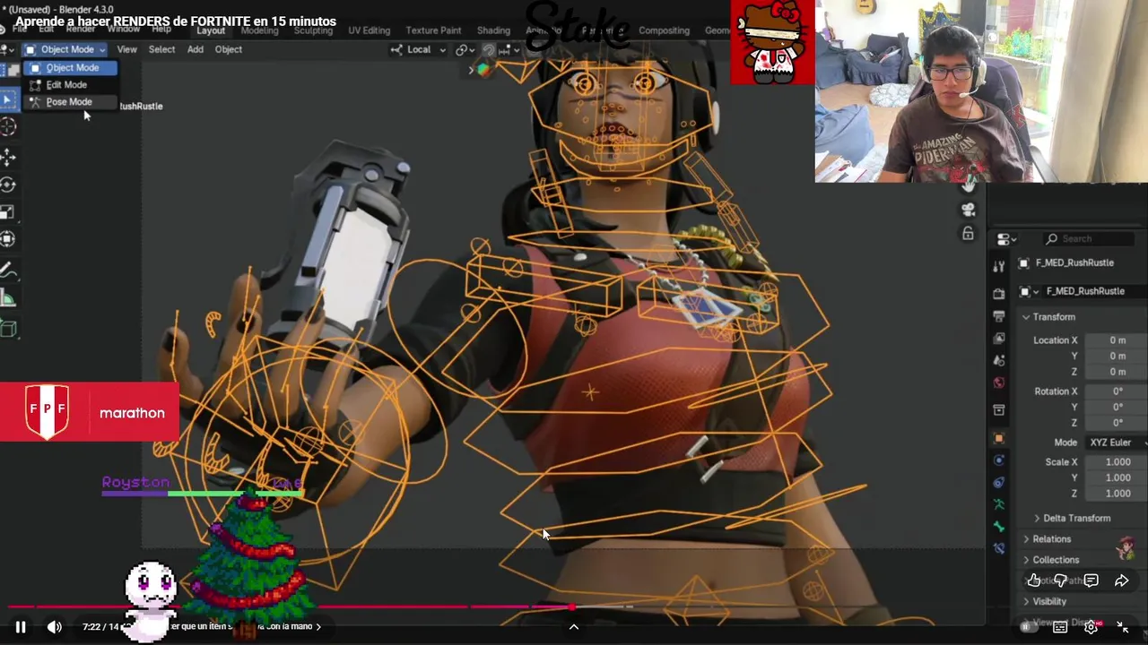The width and height of the screenshot is (1148, 645).
Task: Open the Collection properties tab
Action: coord(999,410)
